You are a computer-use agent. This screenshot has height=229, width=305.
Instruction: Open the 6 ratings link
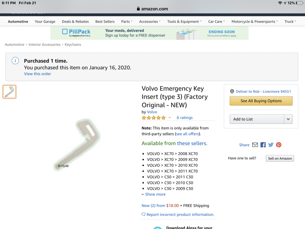(x=185, y=118)
